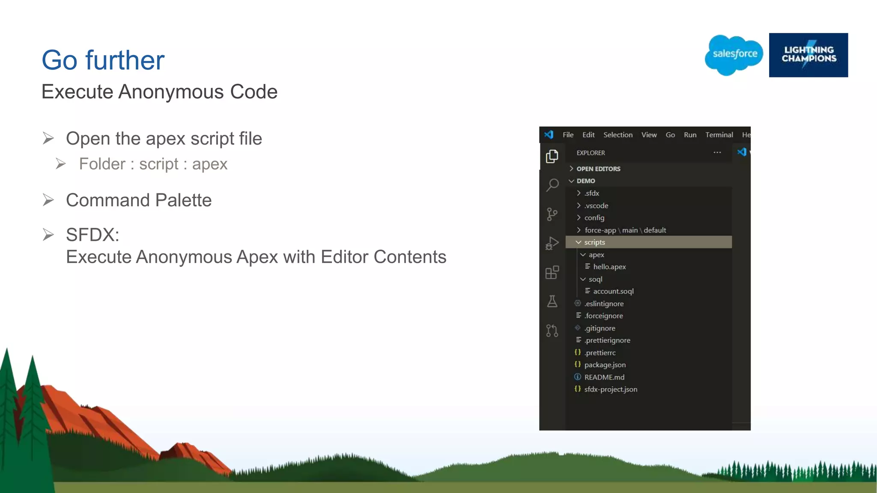The height and width of the screenshot is (493, 877).
Task: Click the 'Execute Anonymous Code' subtitle
Action: coord(160,92)
